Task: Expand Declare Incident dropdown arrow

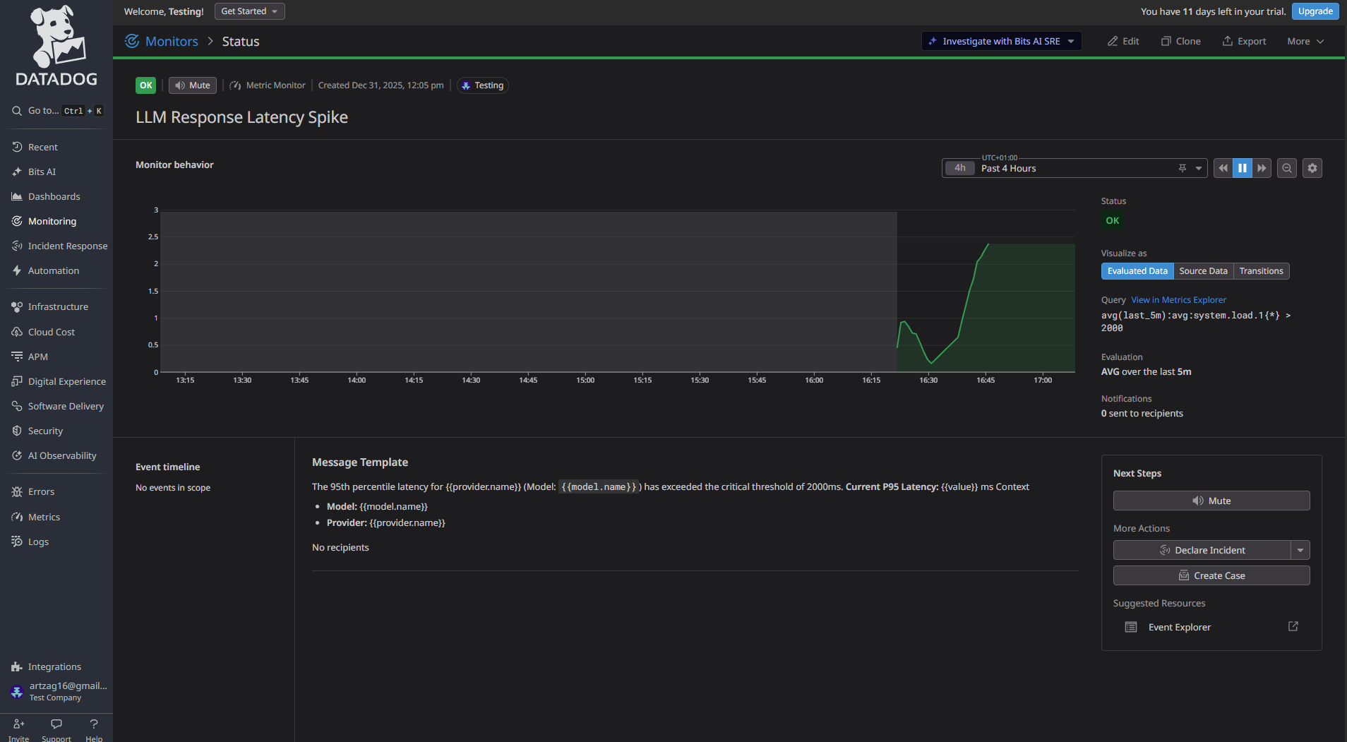Action: pos(1300,550)
